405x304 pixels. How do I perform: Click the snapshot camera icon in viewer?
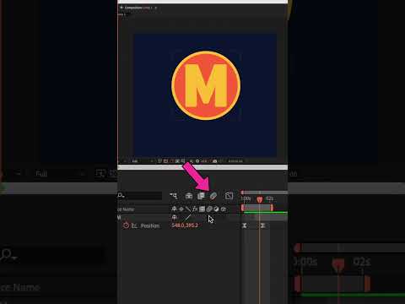(215, 161)
